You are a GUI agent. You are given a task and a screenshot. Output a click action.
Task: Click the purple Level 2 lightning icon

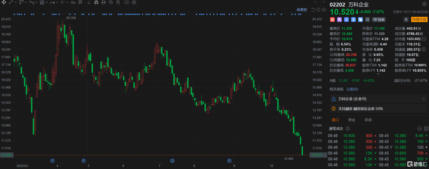pos(340,20)
